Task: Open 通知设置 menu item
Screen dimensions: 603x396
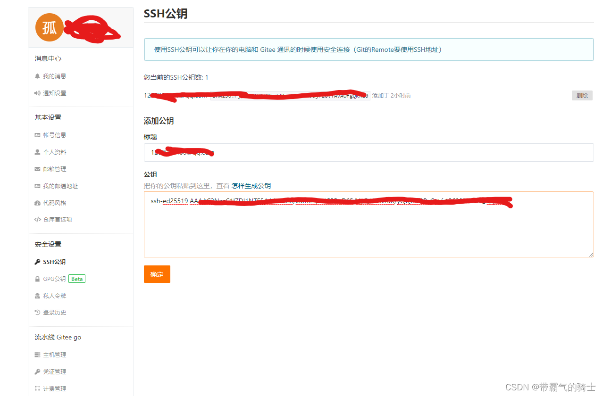Action: [x=54, y=93]
